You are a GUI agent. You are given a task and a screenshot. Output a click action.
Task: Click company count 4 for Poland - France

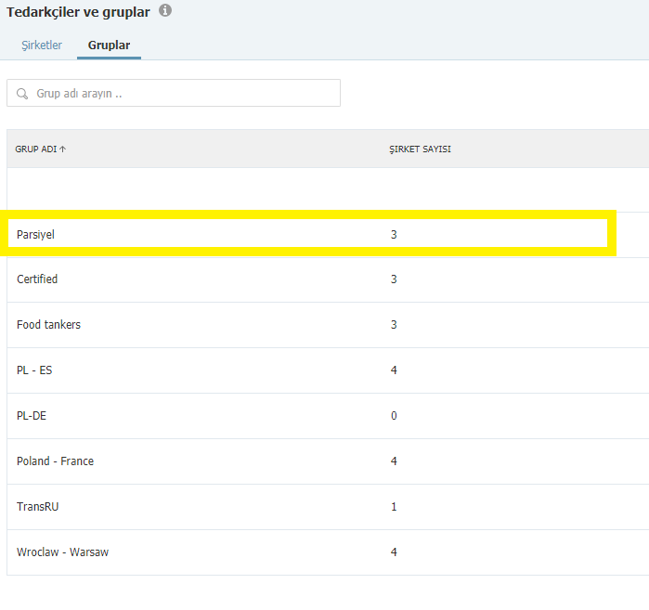(394, 461)
